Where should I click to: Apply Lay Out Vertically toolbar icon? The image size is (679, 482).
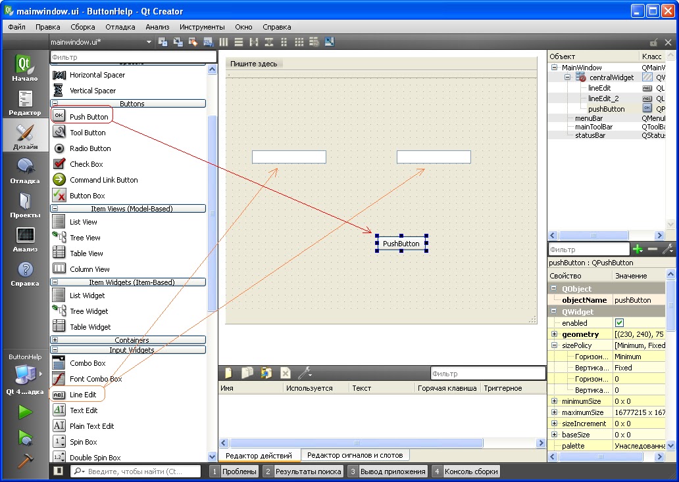pos(239,42)
